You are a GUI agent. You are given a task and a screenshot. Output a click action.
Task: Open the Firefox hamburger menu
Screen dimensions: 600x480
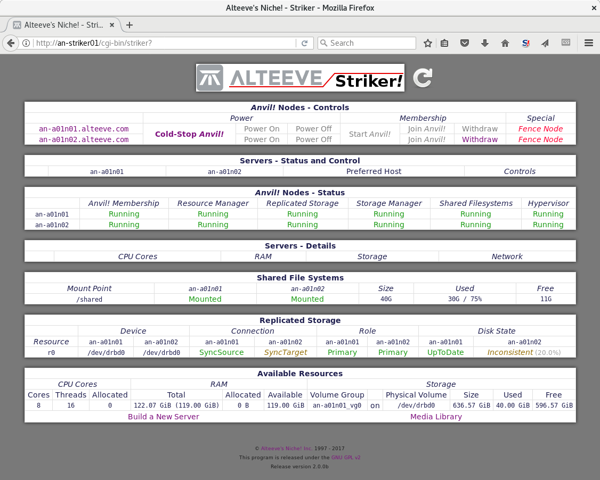(x=589, y=43)
